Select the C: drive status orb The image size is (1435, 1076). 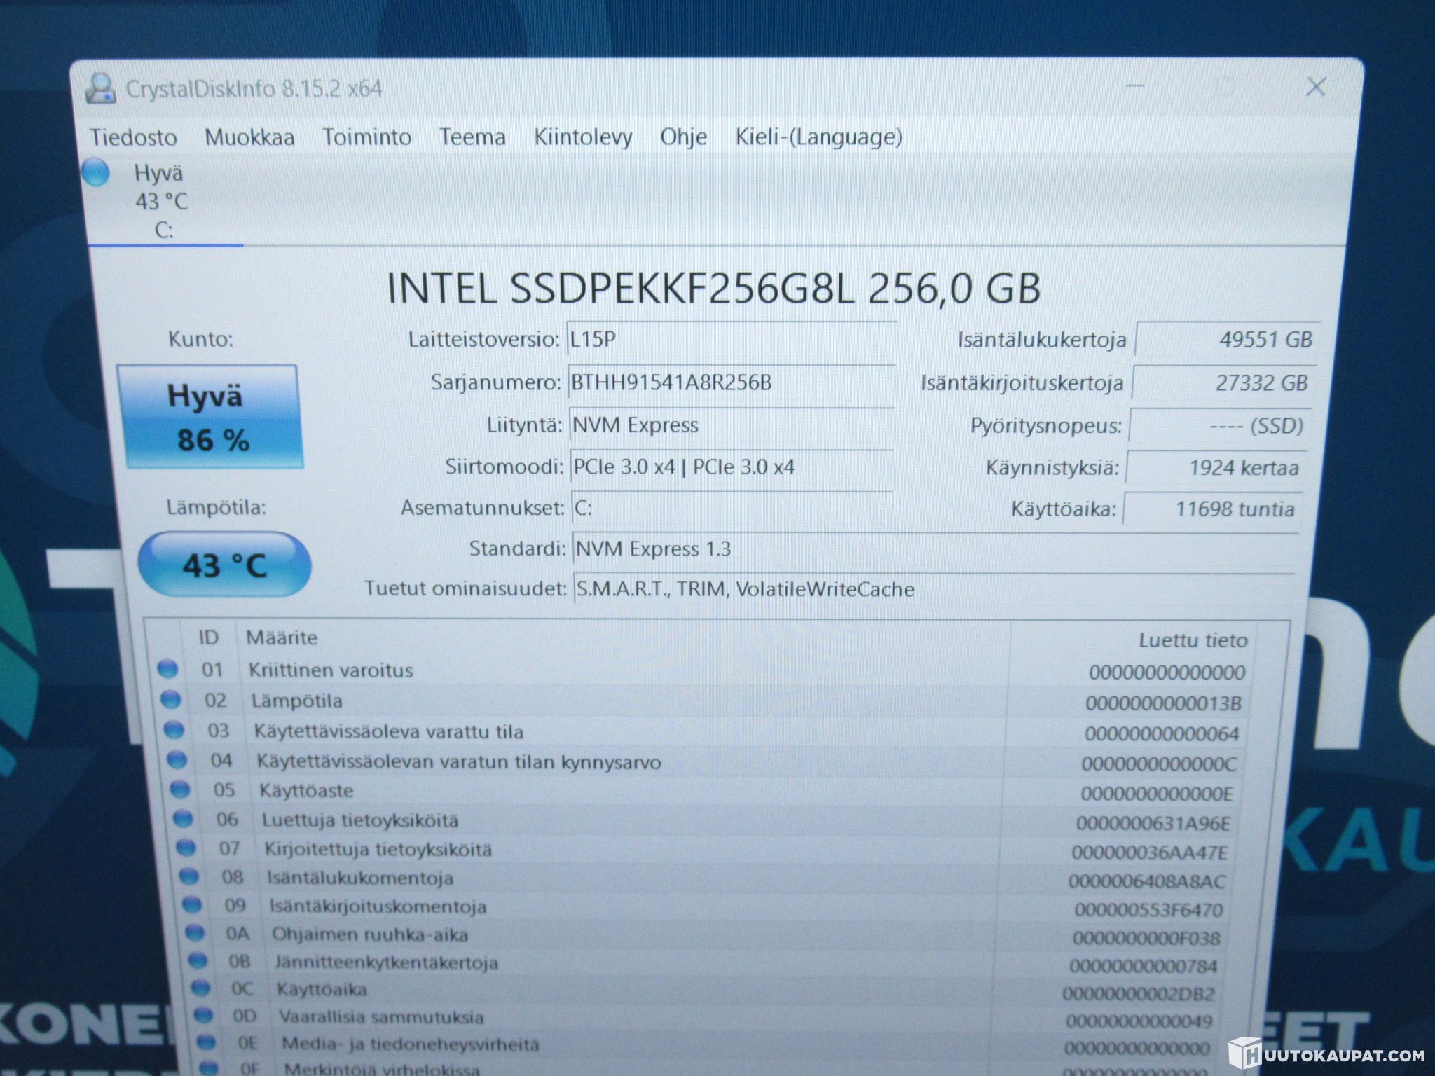pyautogui.click(x=96, y=172)
